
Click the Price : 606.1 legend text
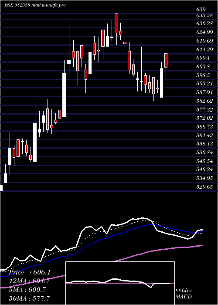30,272
